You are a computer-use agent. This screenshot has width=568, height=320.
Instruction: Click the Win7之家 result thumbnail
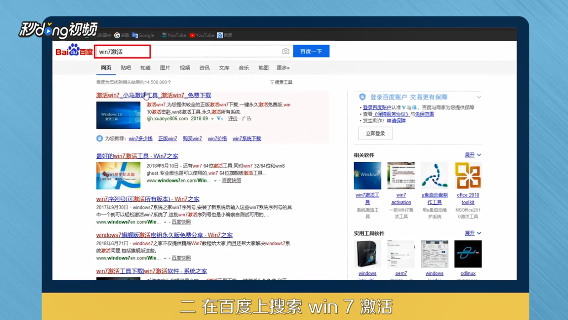click(118, 176)
